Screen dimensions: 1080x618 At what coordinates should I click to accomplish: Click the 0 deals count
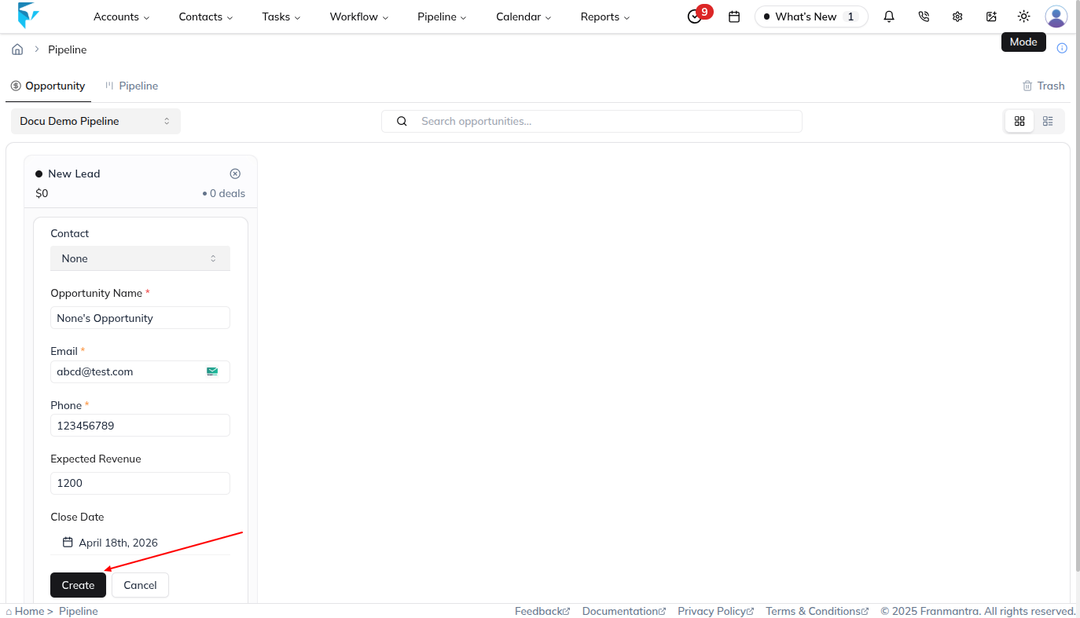[x=227, y=193]
